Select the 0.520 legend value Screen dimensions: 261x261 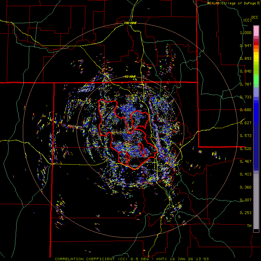pos(246,149)
